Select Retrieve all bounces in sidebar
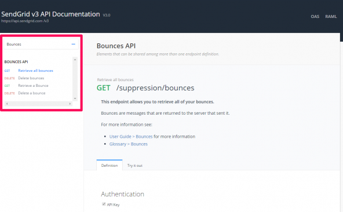The height and width of the screenshot is (212, 343). pos(35,71)
